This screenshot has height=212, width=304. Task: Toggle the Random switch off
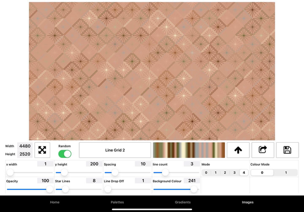[65, 154]
